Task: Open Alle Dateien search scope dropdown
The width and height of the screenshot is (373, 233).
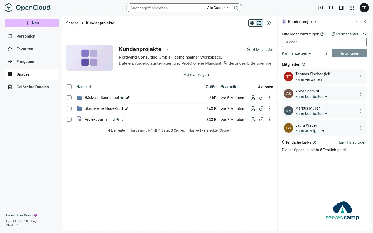Action: (x=218, y=8)
